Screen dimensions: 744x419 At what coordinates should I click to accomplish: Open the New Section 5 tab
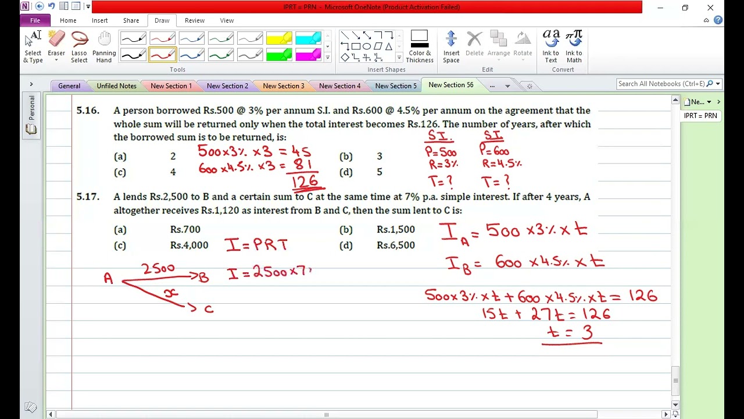pos(396,86)
